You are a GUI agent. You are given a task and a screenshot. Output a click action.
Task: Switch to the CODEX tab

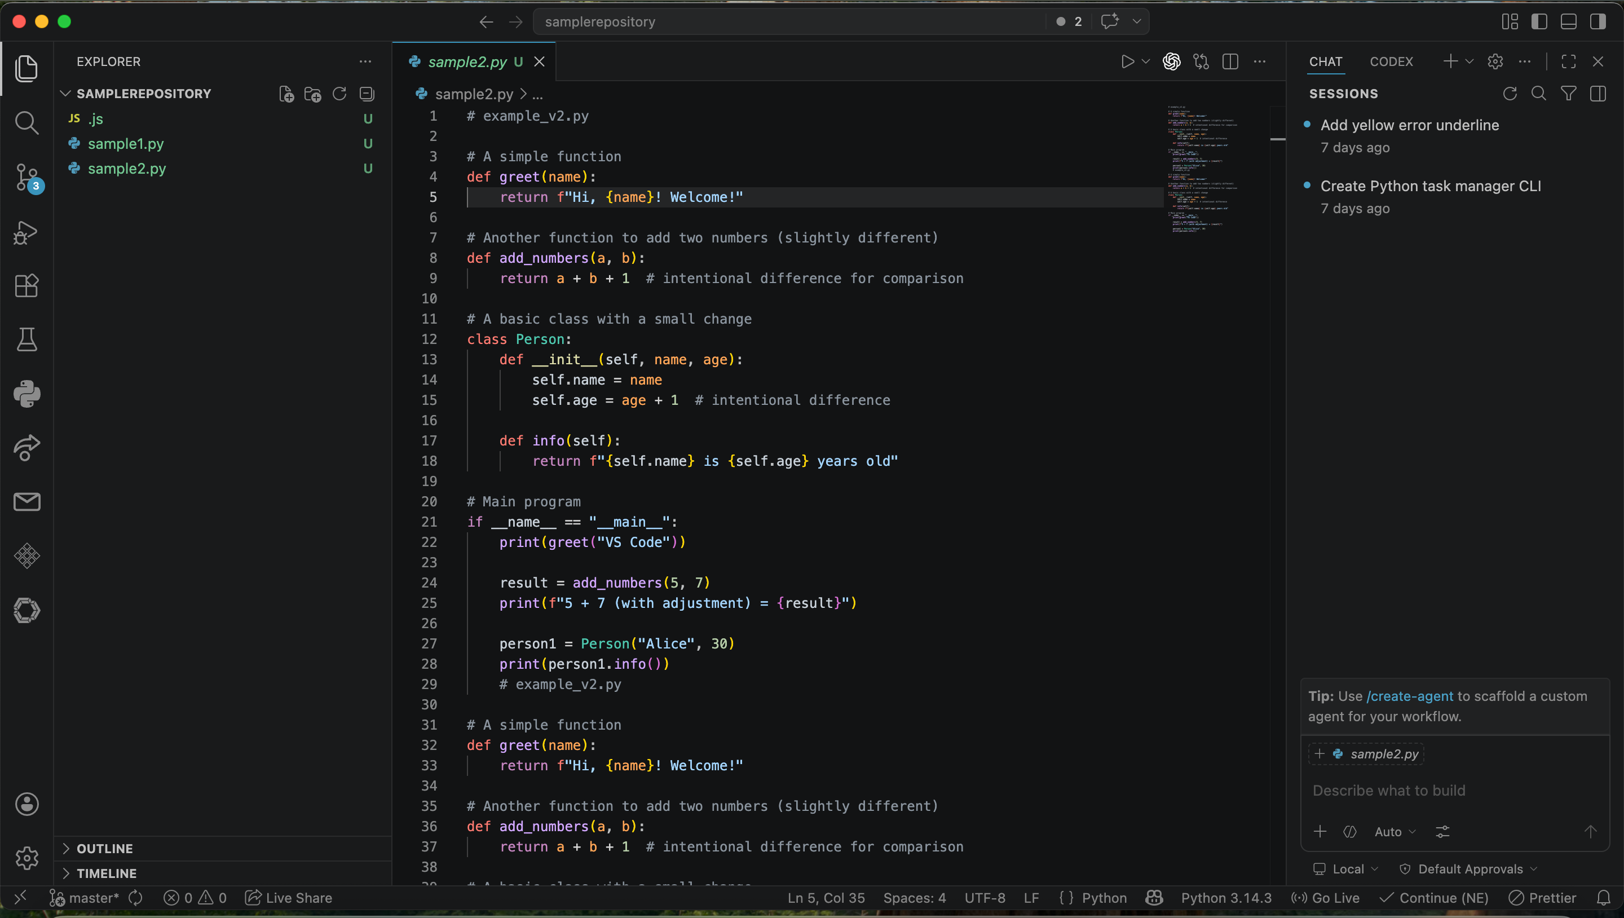click(1391, 61)
